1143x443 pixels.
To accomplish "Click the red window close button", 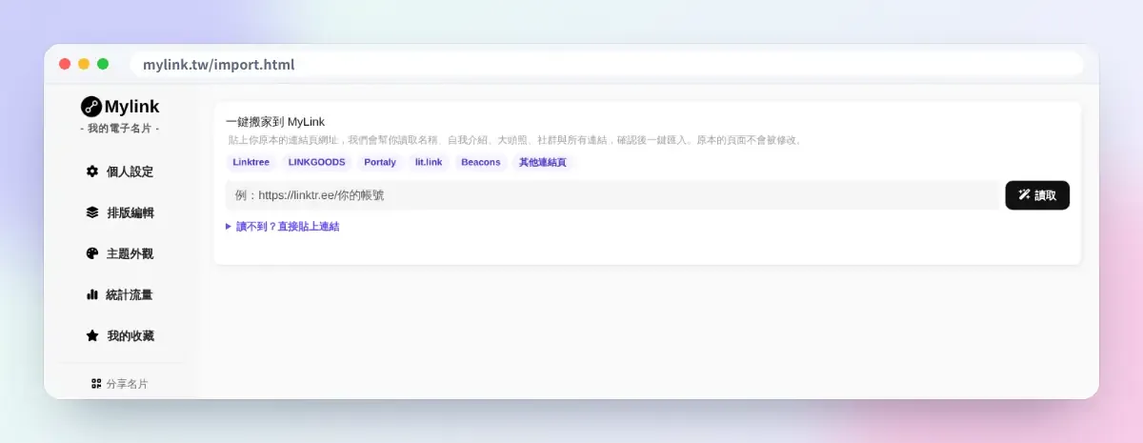I will tap(65, 64).
